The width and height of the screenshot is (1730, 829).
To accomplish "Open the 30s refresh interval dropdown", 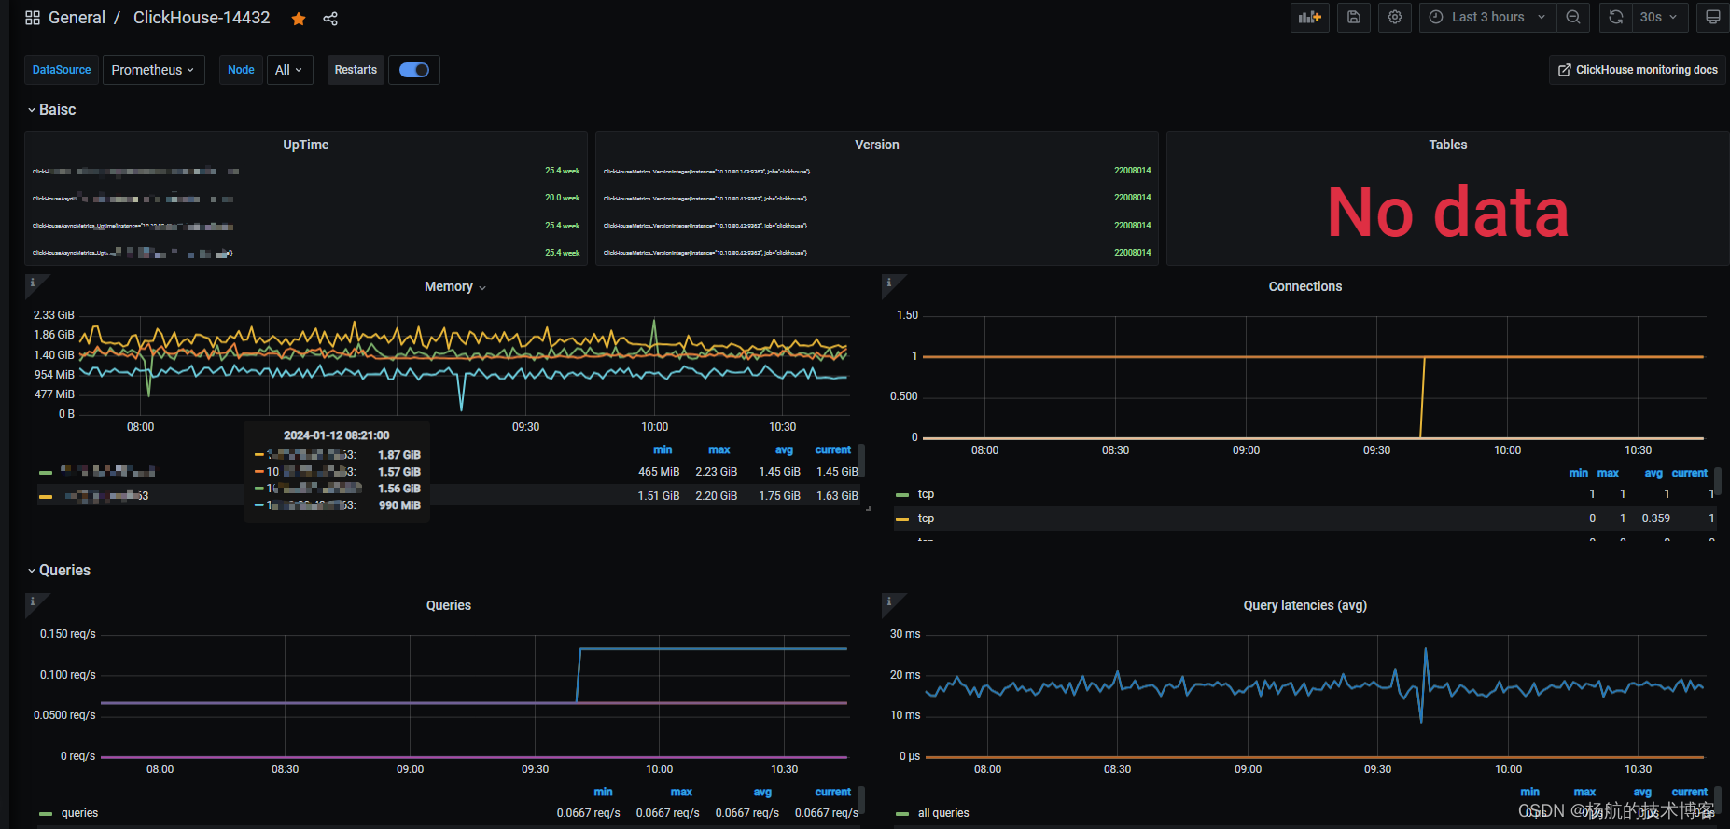I will point(1659,17).
